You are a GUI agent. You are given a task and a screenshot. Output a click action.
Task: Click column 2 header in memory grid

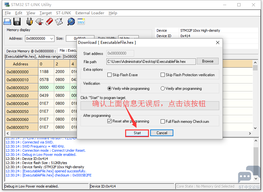[x=62, y=64]
